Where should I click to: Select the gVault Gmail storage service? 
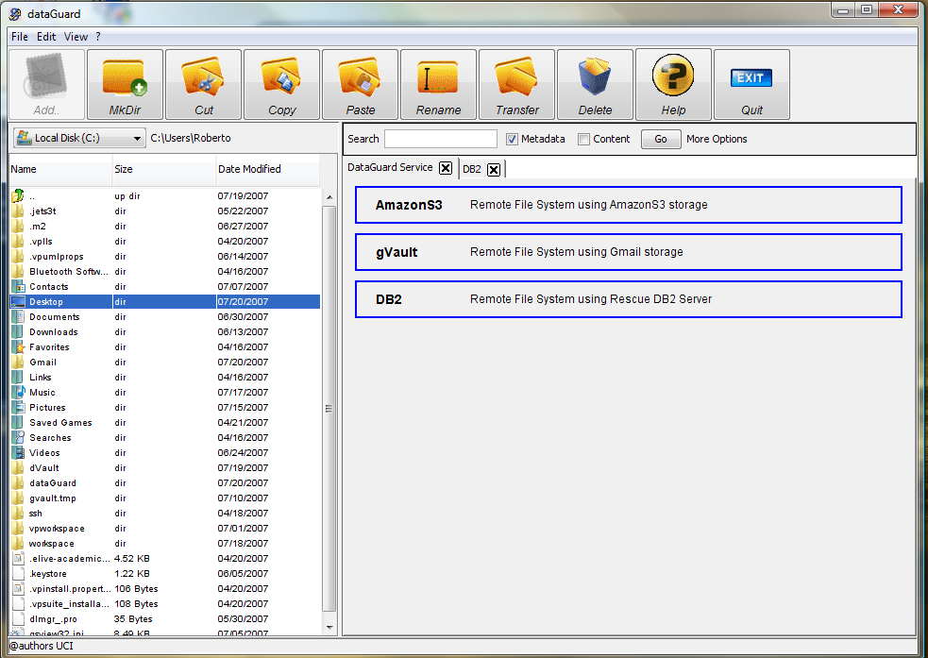pyautogui.click(x=628, y=252)
